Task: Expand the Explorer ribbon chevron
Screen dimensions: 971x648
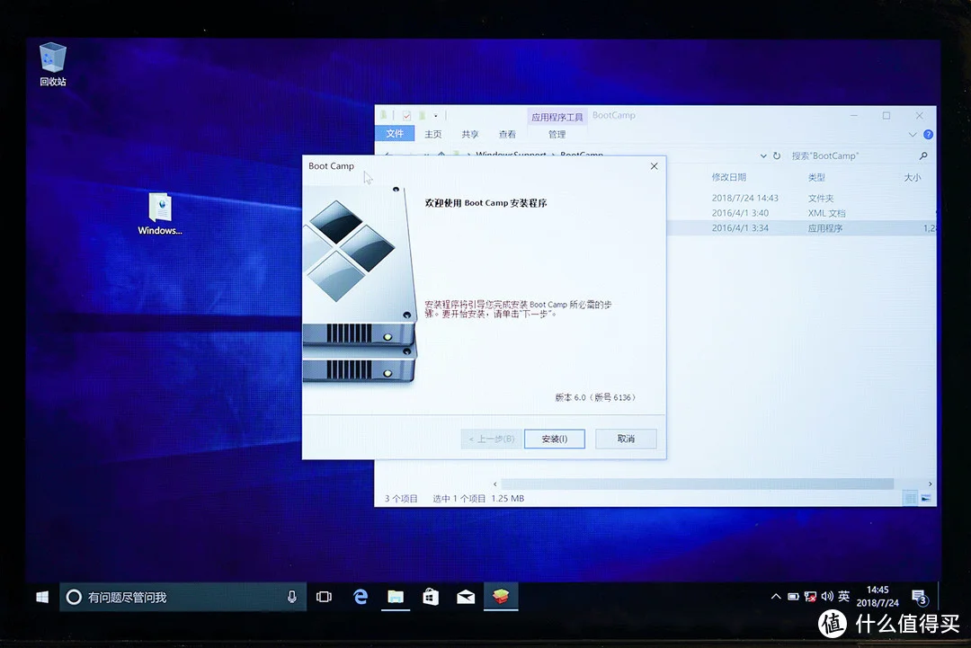Action: (x=913, y=134)
